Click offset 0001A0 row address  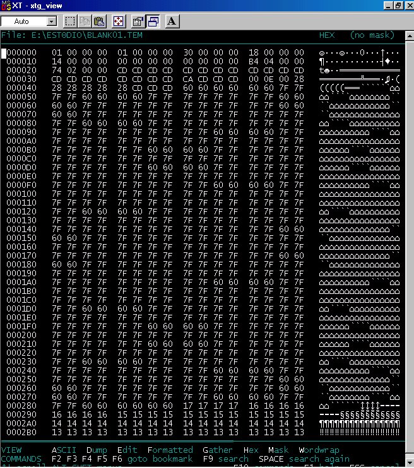click(21, 282)
